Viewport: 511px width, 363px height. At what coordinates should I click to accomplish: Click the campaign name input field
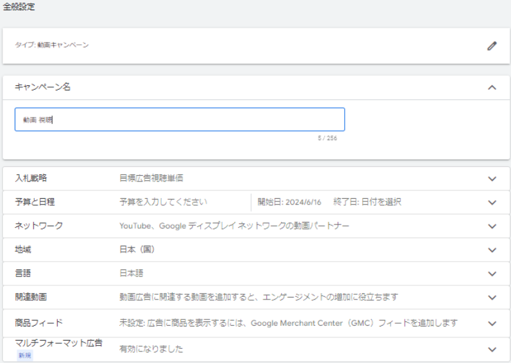(x=180, y=119)
